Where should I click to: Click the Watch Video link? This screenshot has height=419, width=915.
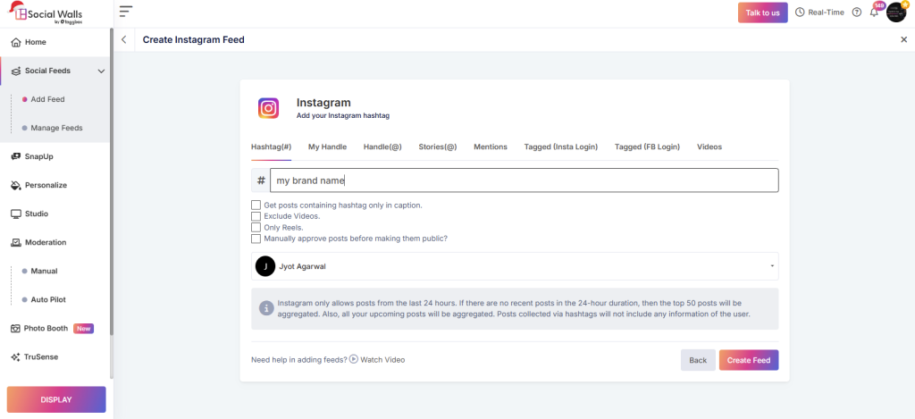[x=382, y=360]
